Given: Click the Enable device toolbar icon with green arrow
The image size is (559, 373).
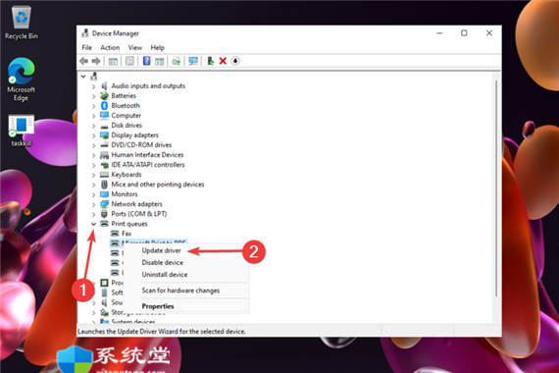Looking at the screenshot, I should point(210,61).
